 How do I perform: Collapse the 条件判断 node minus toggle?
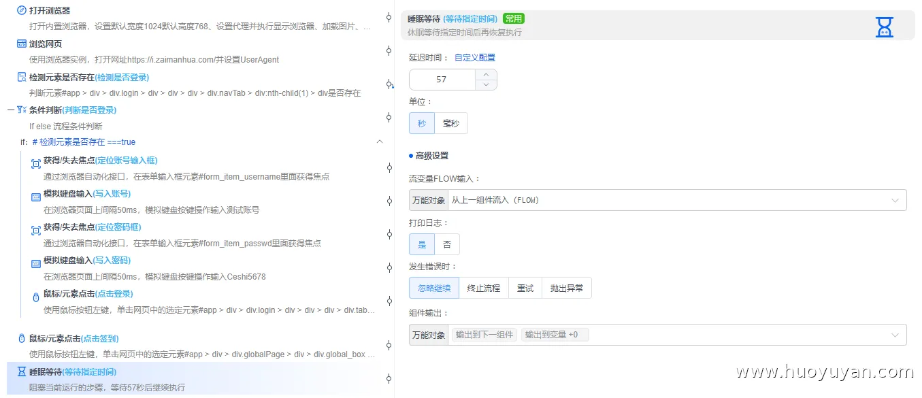click(10, 110)
